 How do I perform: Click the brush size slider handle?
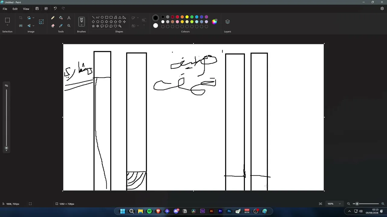[x=6, y=148]
